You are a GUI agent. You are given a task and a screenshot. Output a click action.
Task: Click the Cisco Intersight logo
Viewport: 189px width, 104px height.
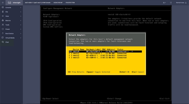[14, 2]
